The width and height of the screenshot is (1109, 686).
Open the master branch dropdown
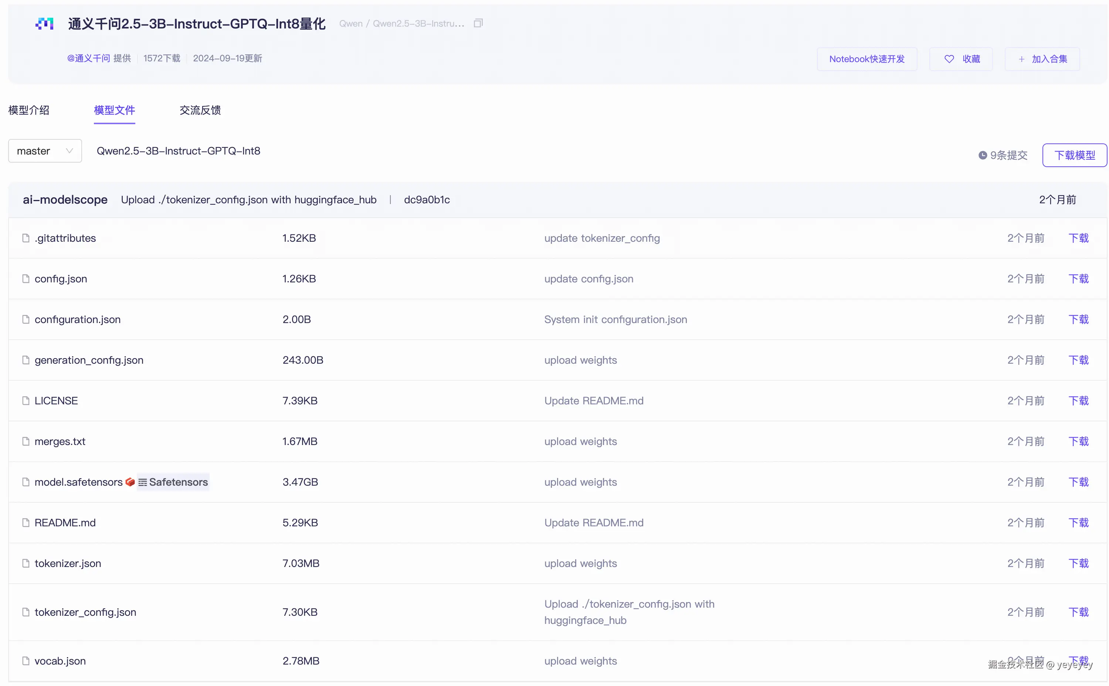45,151
